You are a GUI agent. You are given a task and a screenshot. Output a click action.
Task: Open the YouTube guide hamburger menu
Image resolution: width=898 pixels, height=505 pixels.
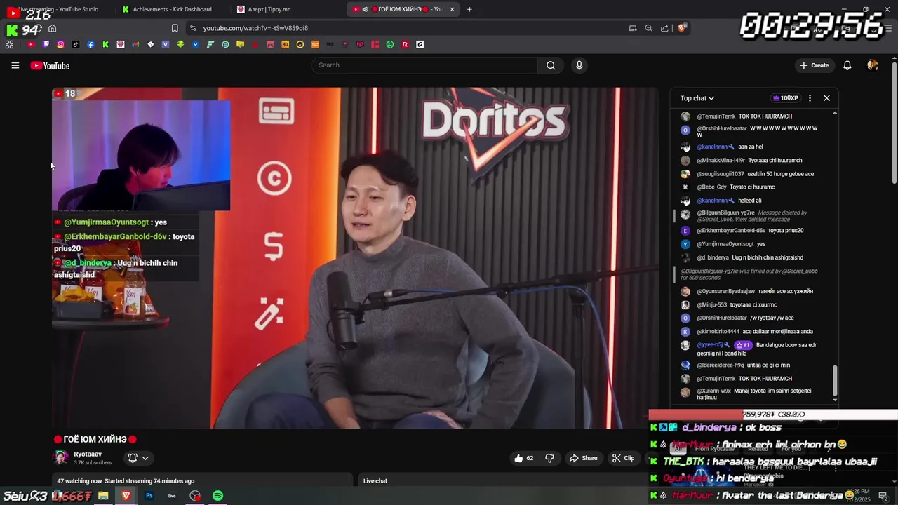[15, 65]
